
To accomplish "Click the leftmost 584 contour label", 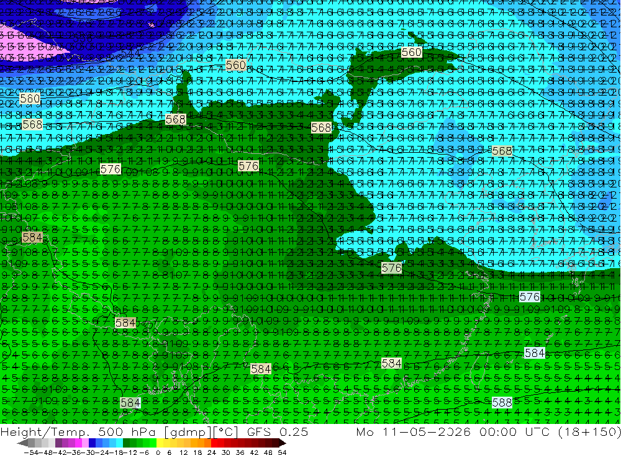I will (32, 237).
